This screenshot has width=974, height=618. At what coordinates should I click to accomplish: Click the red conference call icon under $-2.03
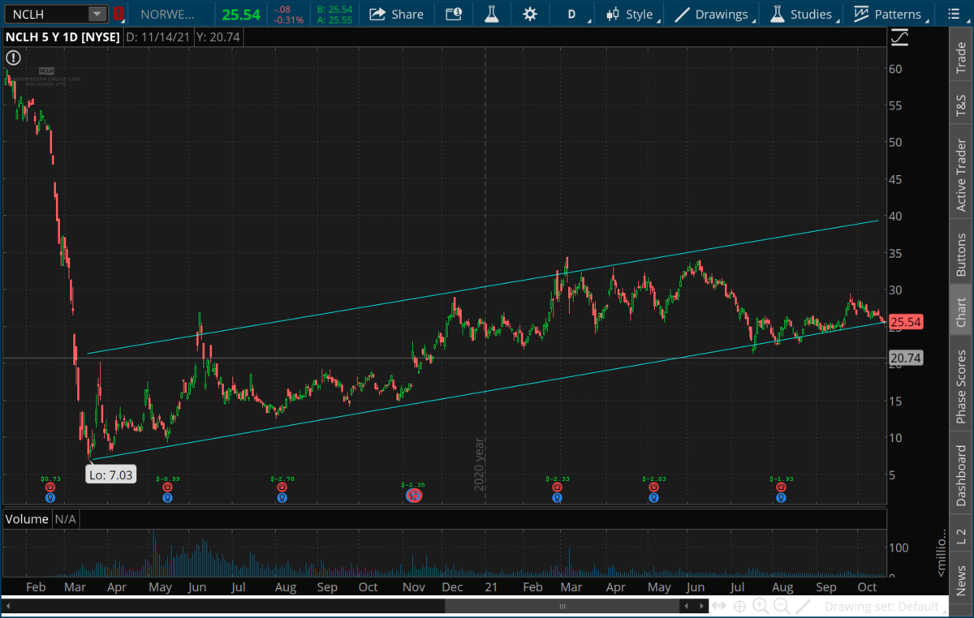click(653, 488)
